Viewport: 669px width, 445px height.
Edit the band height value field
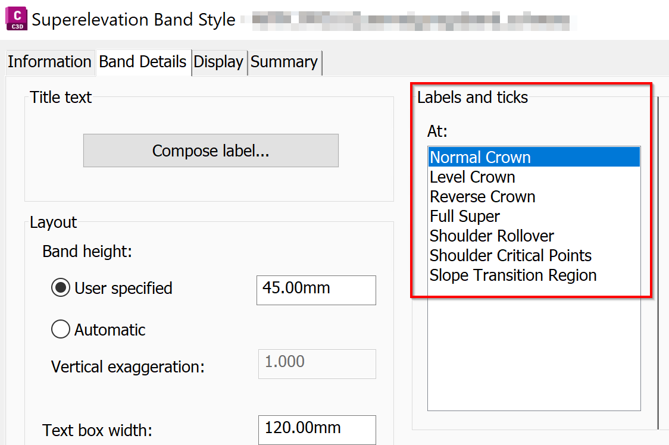click(x=316, y=290)
